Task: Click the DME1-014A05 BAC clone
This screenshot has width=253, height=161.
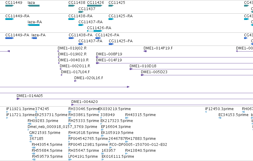Action: click(135, 99)
